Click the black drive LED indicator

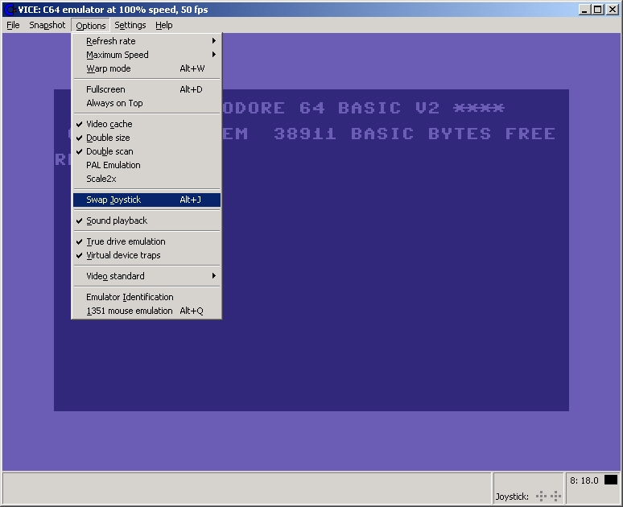(x=610, y=480)
